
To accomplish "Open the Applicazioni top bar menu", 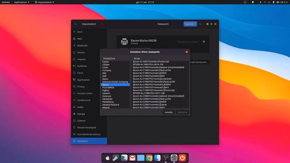I will point(22,2).
